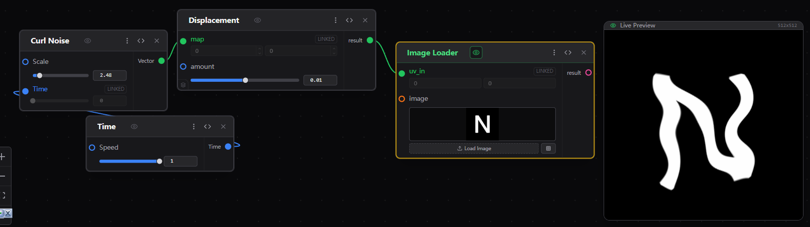Toggle Displacement node preview eye

coord(257,20)
